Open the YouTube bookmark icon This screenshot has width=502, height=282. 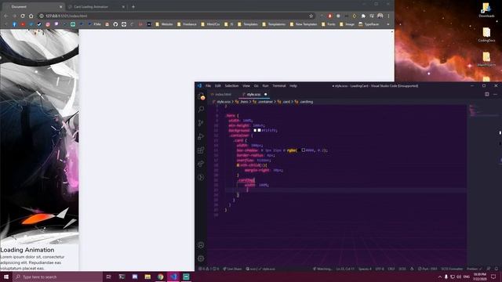point(23,24)
